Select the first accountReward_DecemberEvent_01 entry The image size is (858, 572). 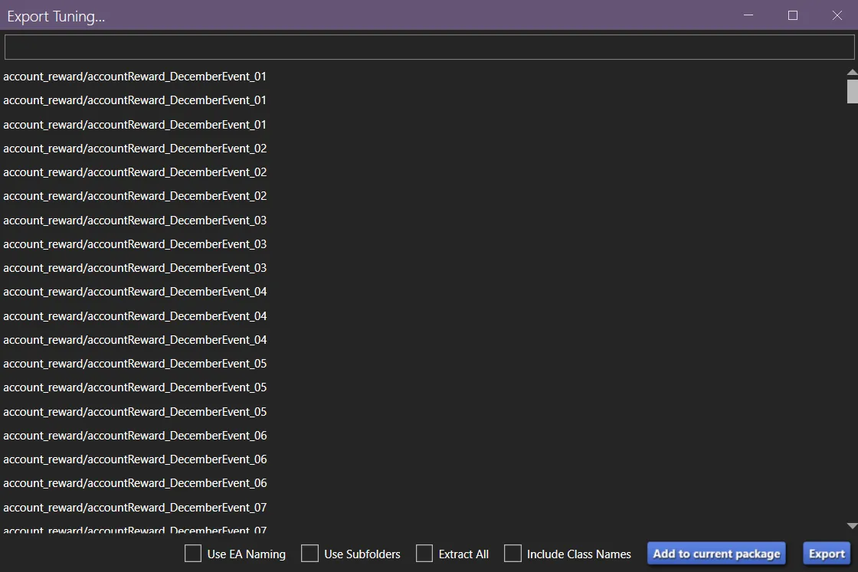click(135, 77)
